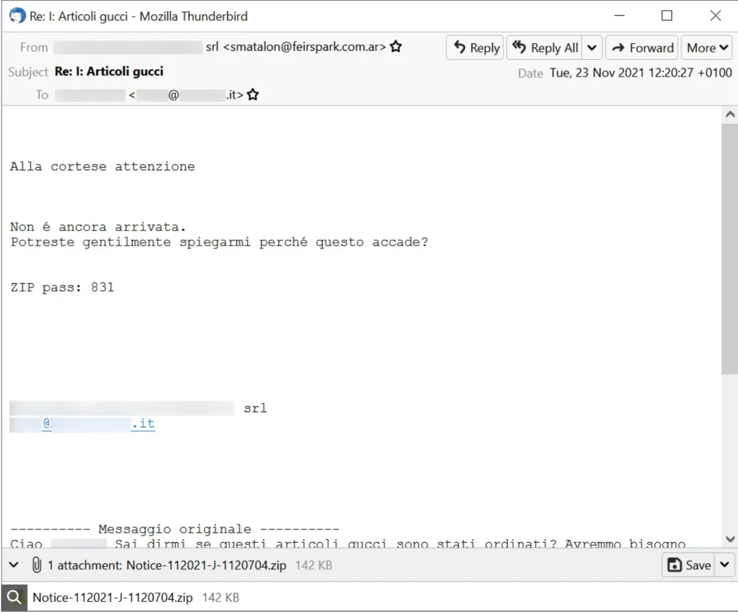Click the Reply button

coord(475,48)
